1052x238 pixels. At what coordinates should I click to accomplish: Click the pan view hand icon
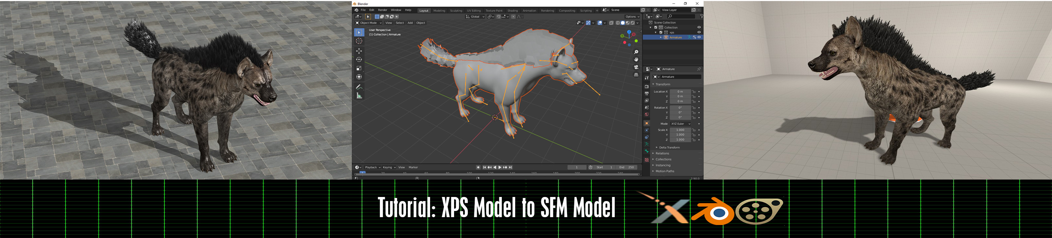[x=636, y=59]
